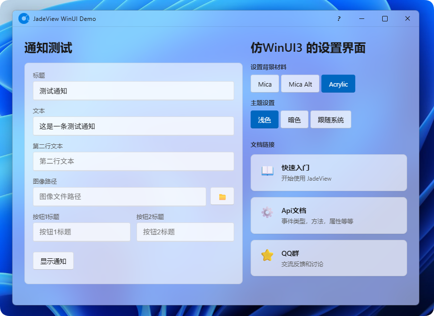Set theme to 跟随系统
Image resolution: width=434 pixels, height=316 pixels.
click(331, 120)
